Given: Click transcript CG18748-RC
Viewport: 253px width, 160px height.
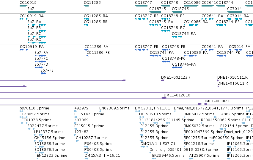Looking at the screenshot, I should pos(173,28).
